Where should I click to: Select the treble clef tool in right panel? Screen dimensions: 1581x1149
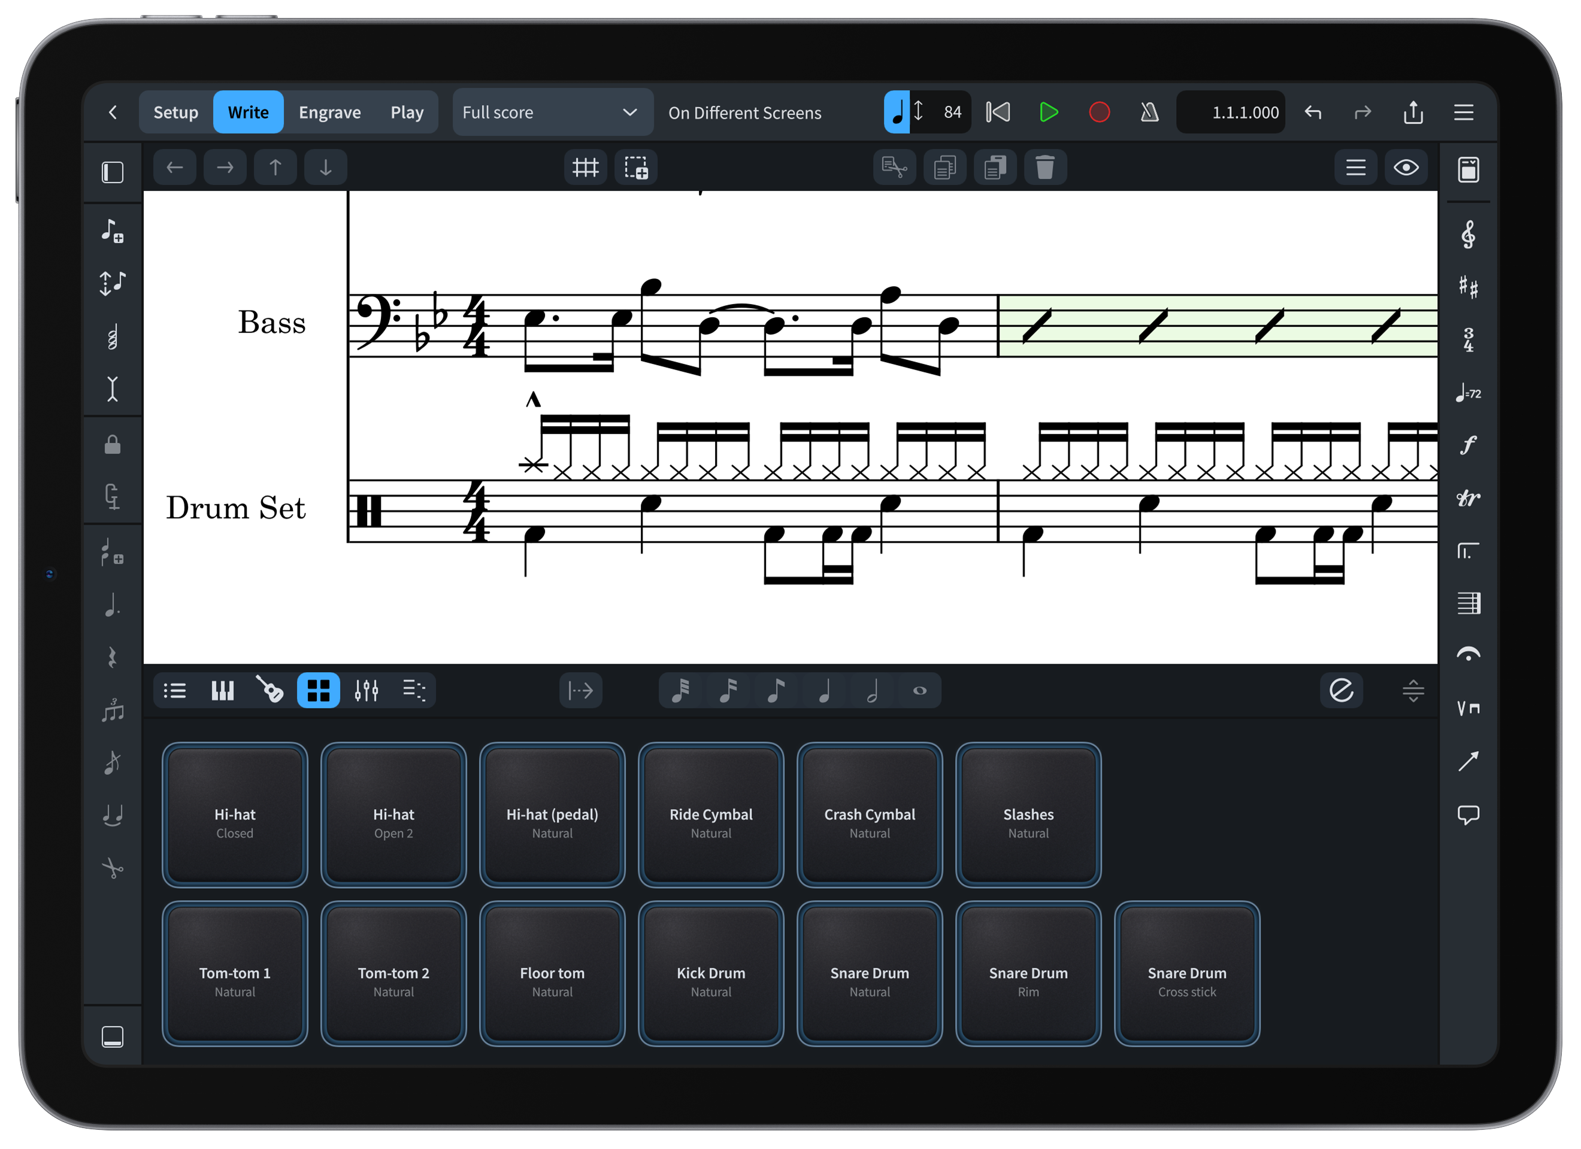tap(1469, 235)
